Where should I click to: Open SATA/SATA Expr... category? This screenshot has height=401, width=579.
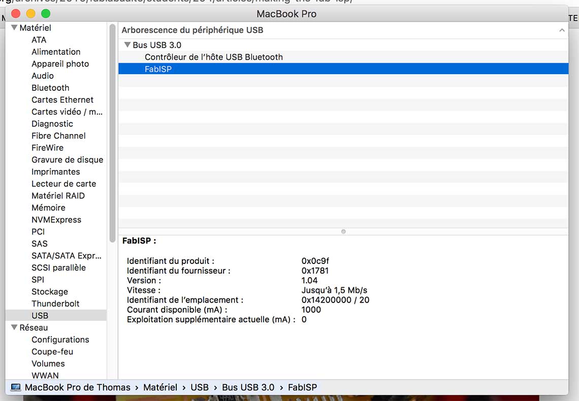tap(67, 256)
